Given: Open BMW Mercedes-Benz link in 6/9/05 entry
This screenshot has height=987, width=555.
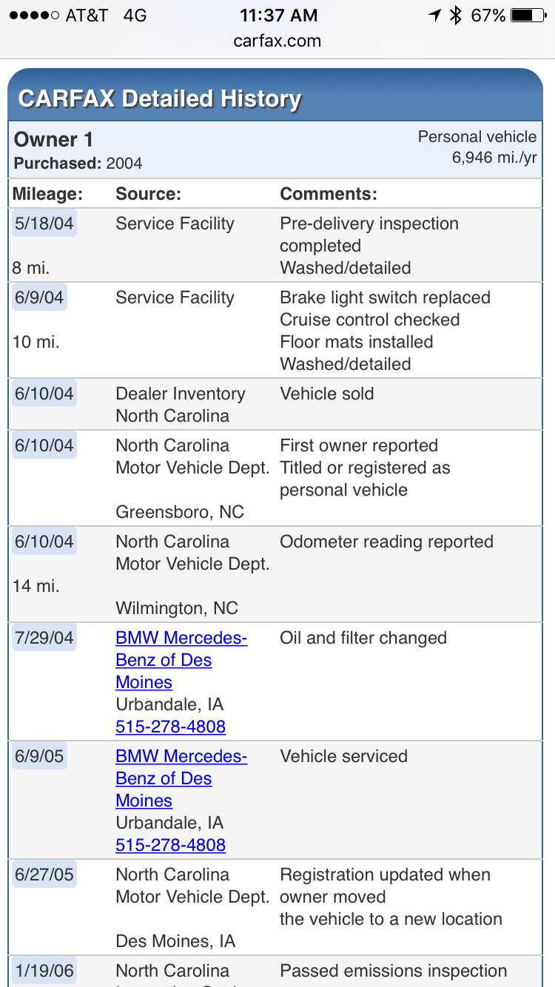Looking at the screenshot, I should tap(181, 778).
